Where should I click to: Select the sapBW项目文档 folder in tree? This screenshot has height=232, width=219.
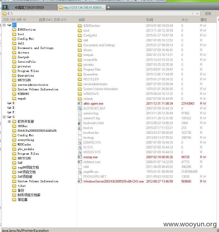[28, 167]
